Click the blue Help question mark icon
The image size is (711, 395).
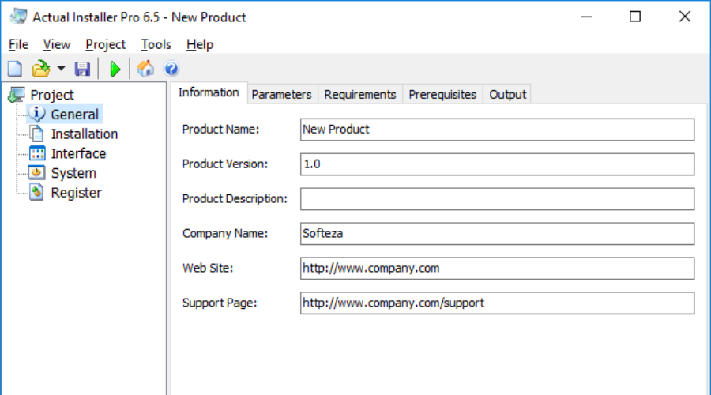pos(171,70)
